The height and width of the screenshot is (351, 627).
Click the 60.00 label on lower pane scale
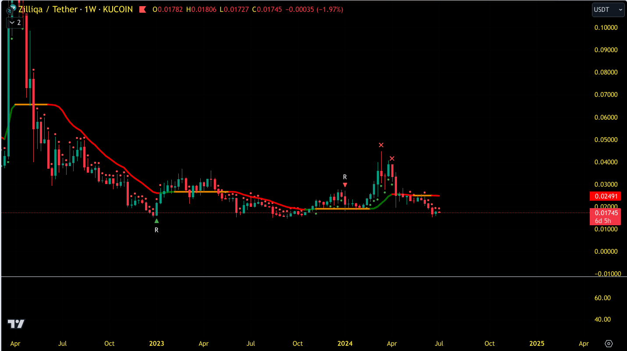coord(602,298)
